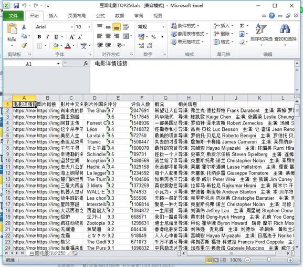Switch to Review (审阅) tab
This screenshot has height=267, width=303.
(x=139, y=16)
